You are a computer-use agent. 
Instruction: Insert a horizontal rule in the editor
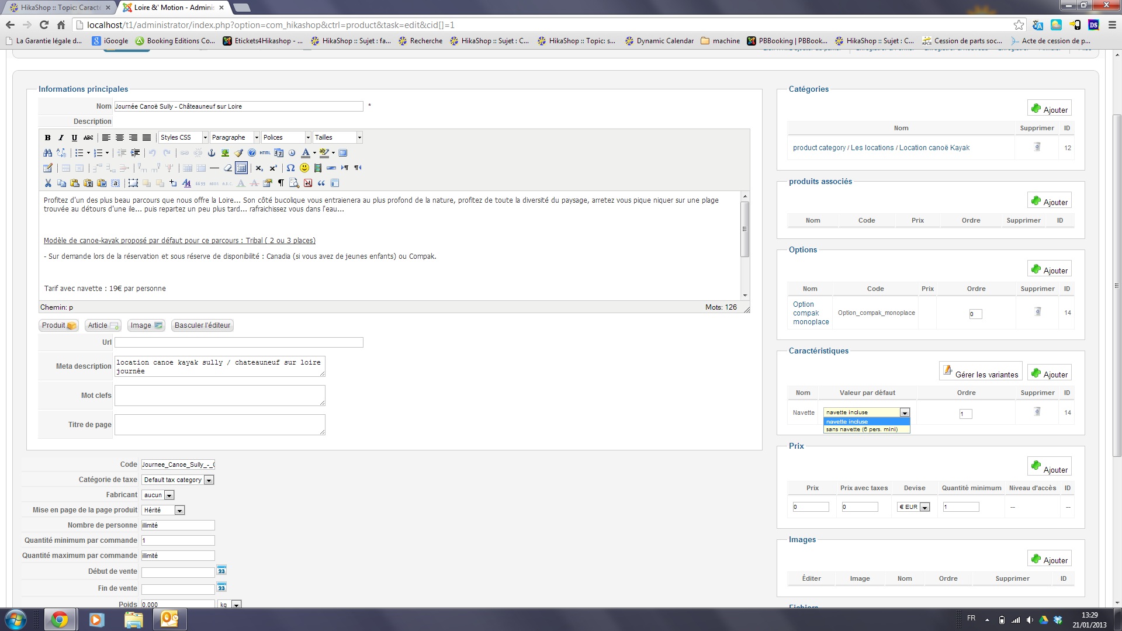coord(214,168)
